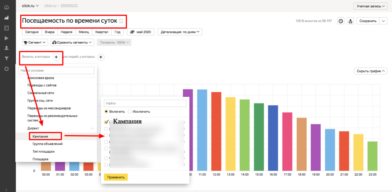Open the settings gear icon in the sidebar

point(6,69)
